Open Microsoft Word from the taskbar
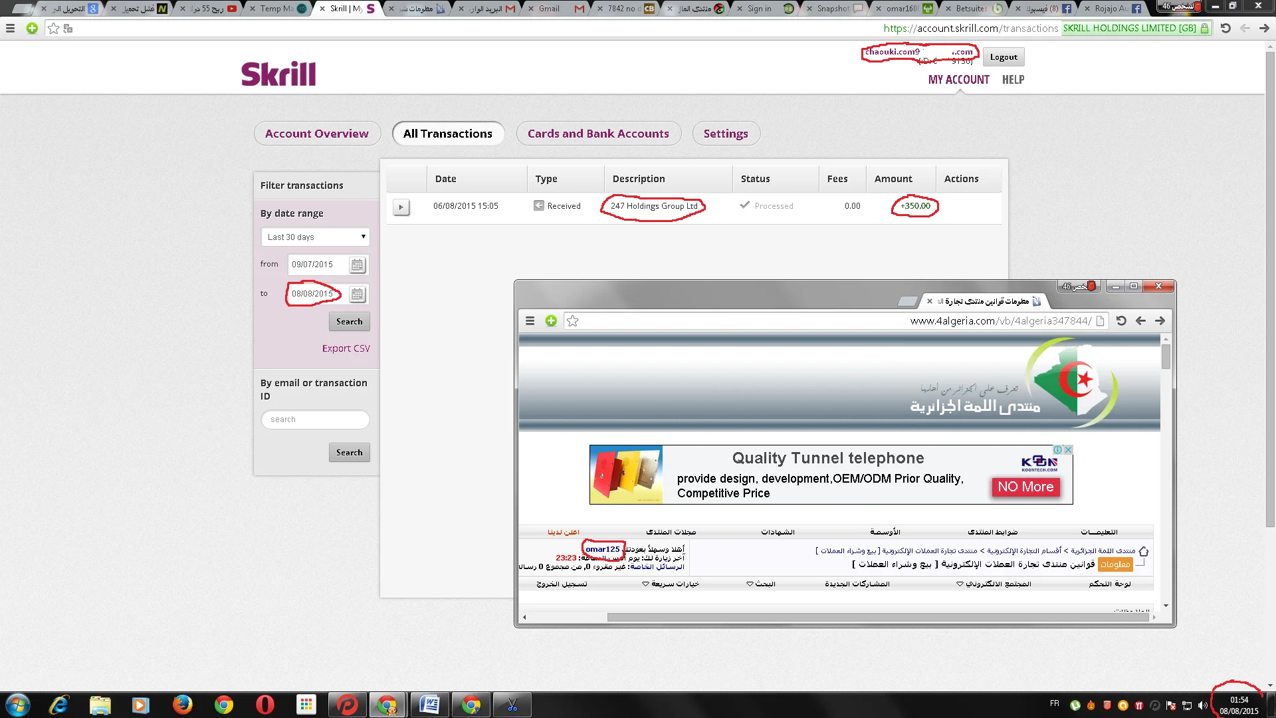 point(429,705)
